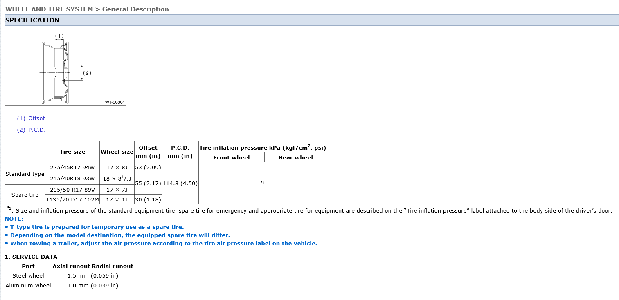Click the "Axial runout" column header
619x300 pixels.
click(x=71, y=266)
